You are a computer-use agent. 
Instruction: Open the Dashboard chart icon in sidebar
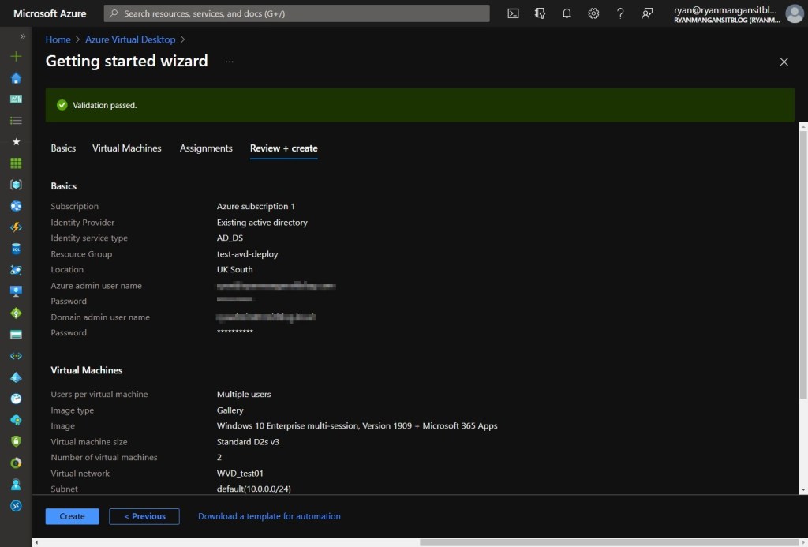coord(16,99)
